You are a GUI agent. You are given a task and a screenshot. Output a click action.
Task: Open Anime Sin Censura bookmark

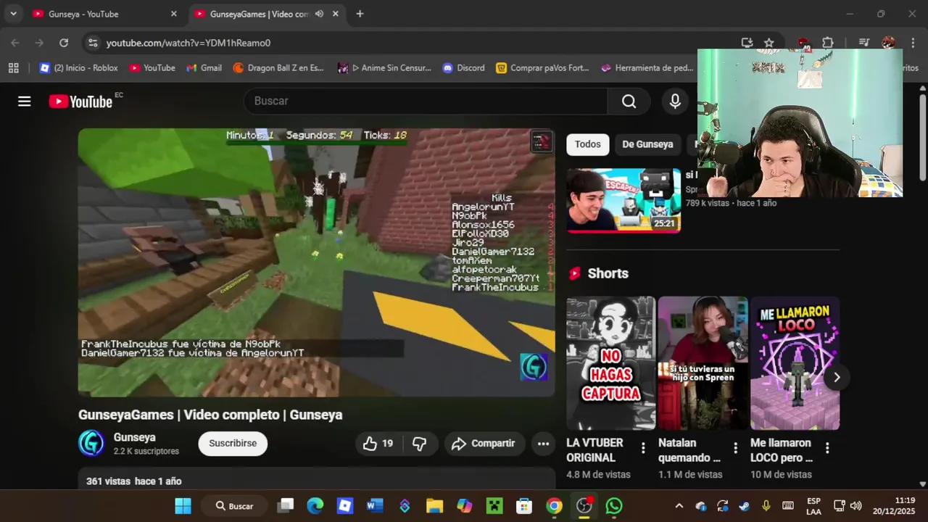click(x=384, y=67)
